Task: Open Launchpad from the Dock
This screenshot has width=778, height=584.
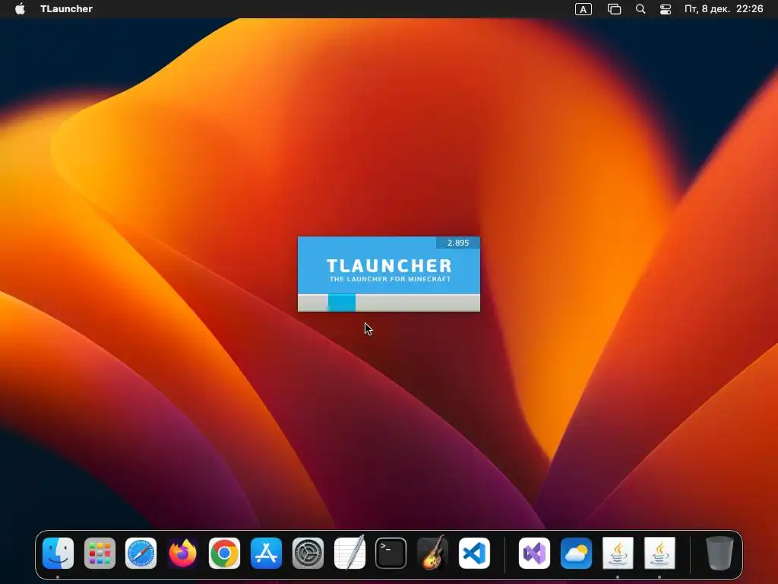Action: [100, 554]
